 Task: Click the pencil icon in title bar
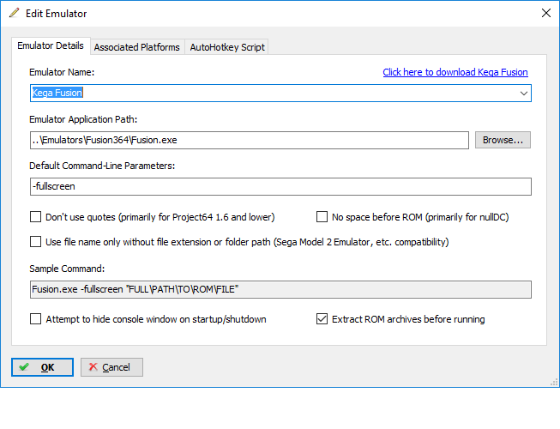[x=15, y=13]
